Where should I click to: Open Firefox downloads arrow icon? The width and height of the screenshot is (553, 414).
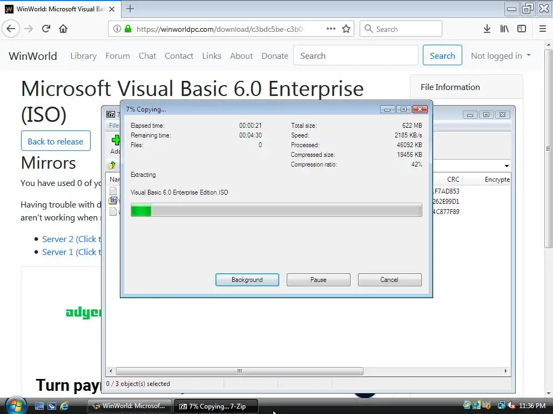click(x=487, y=29)
